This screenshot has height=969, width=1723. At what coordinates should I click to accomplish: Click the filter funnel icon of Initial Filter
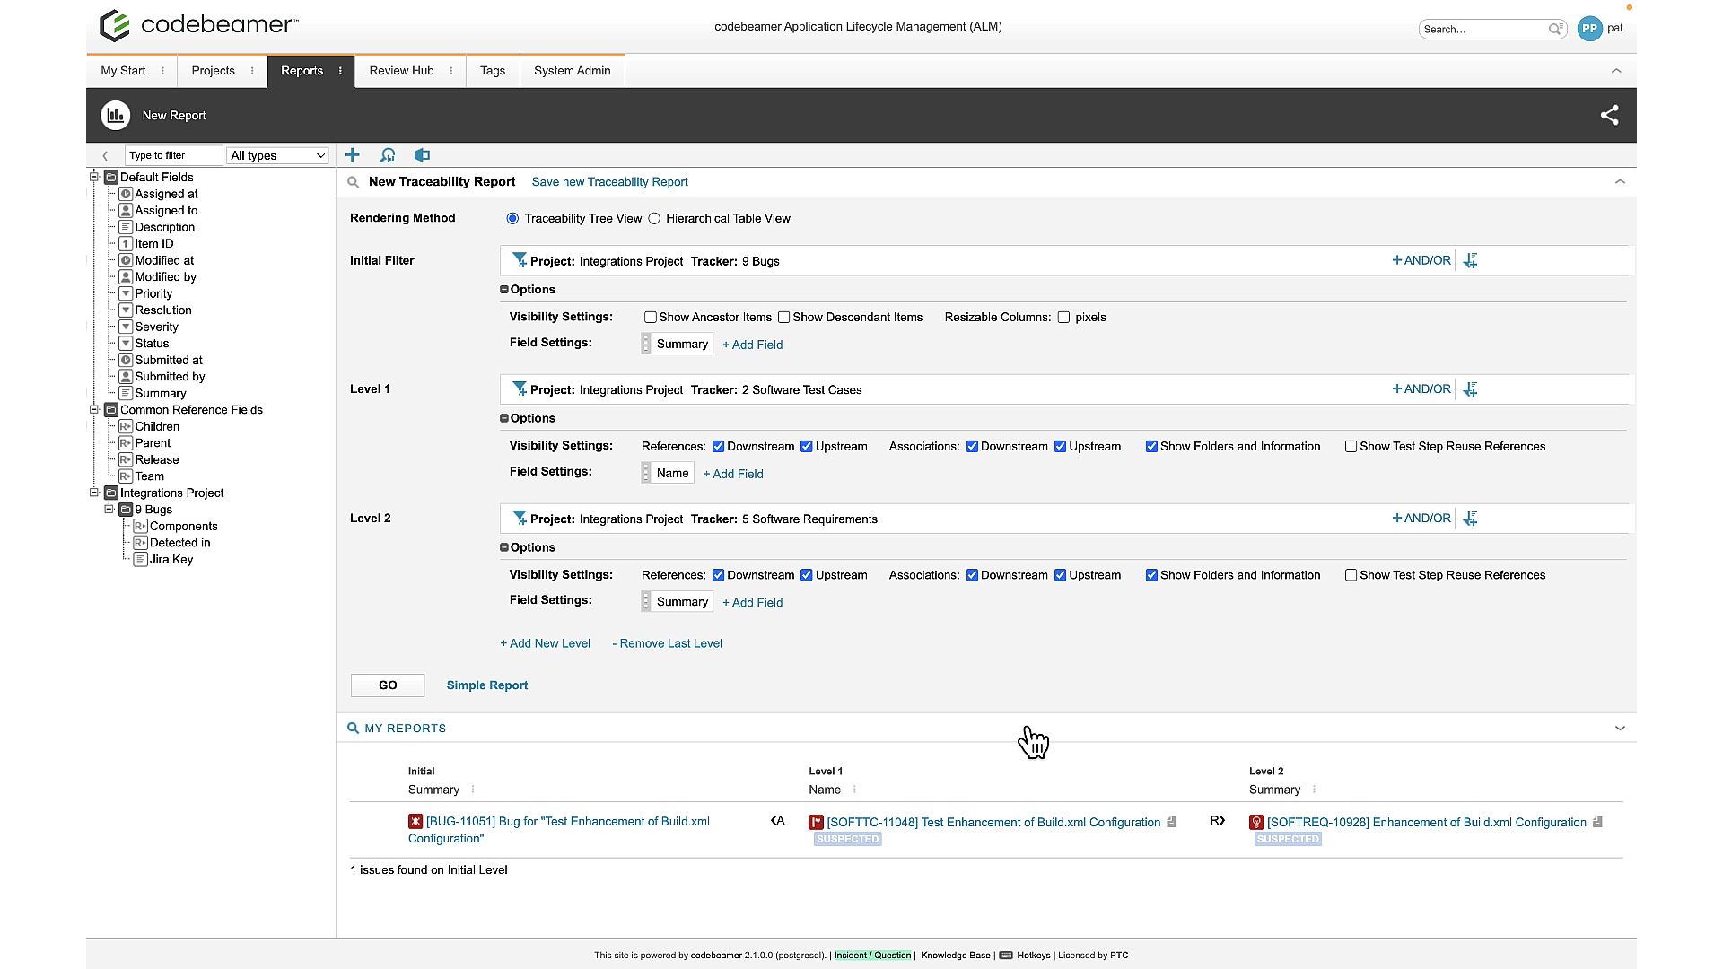520,260
